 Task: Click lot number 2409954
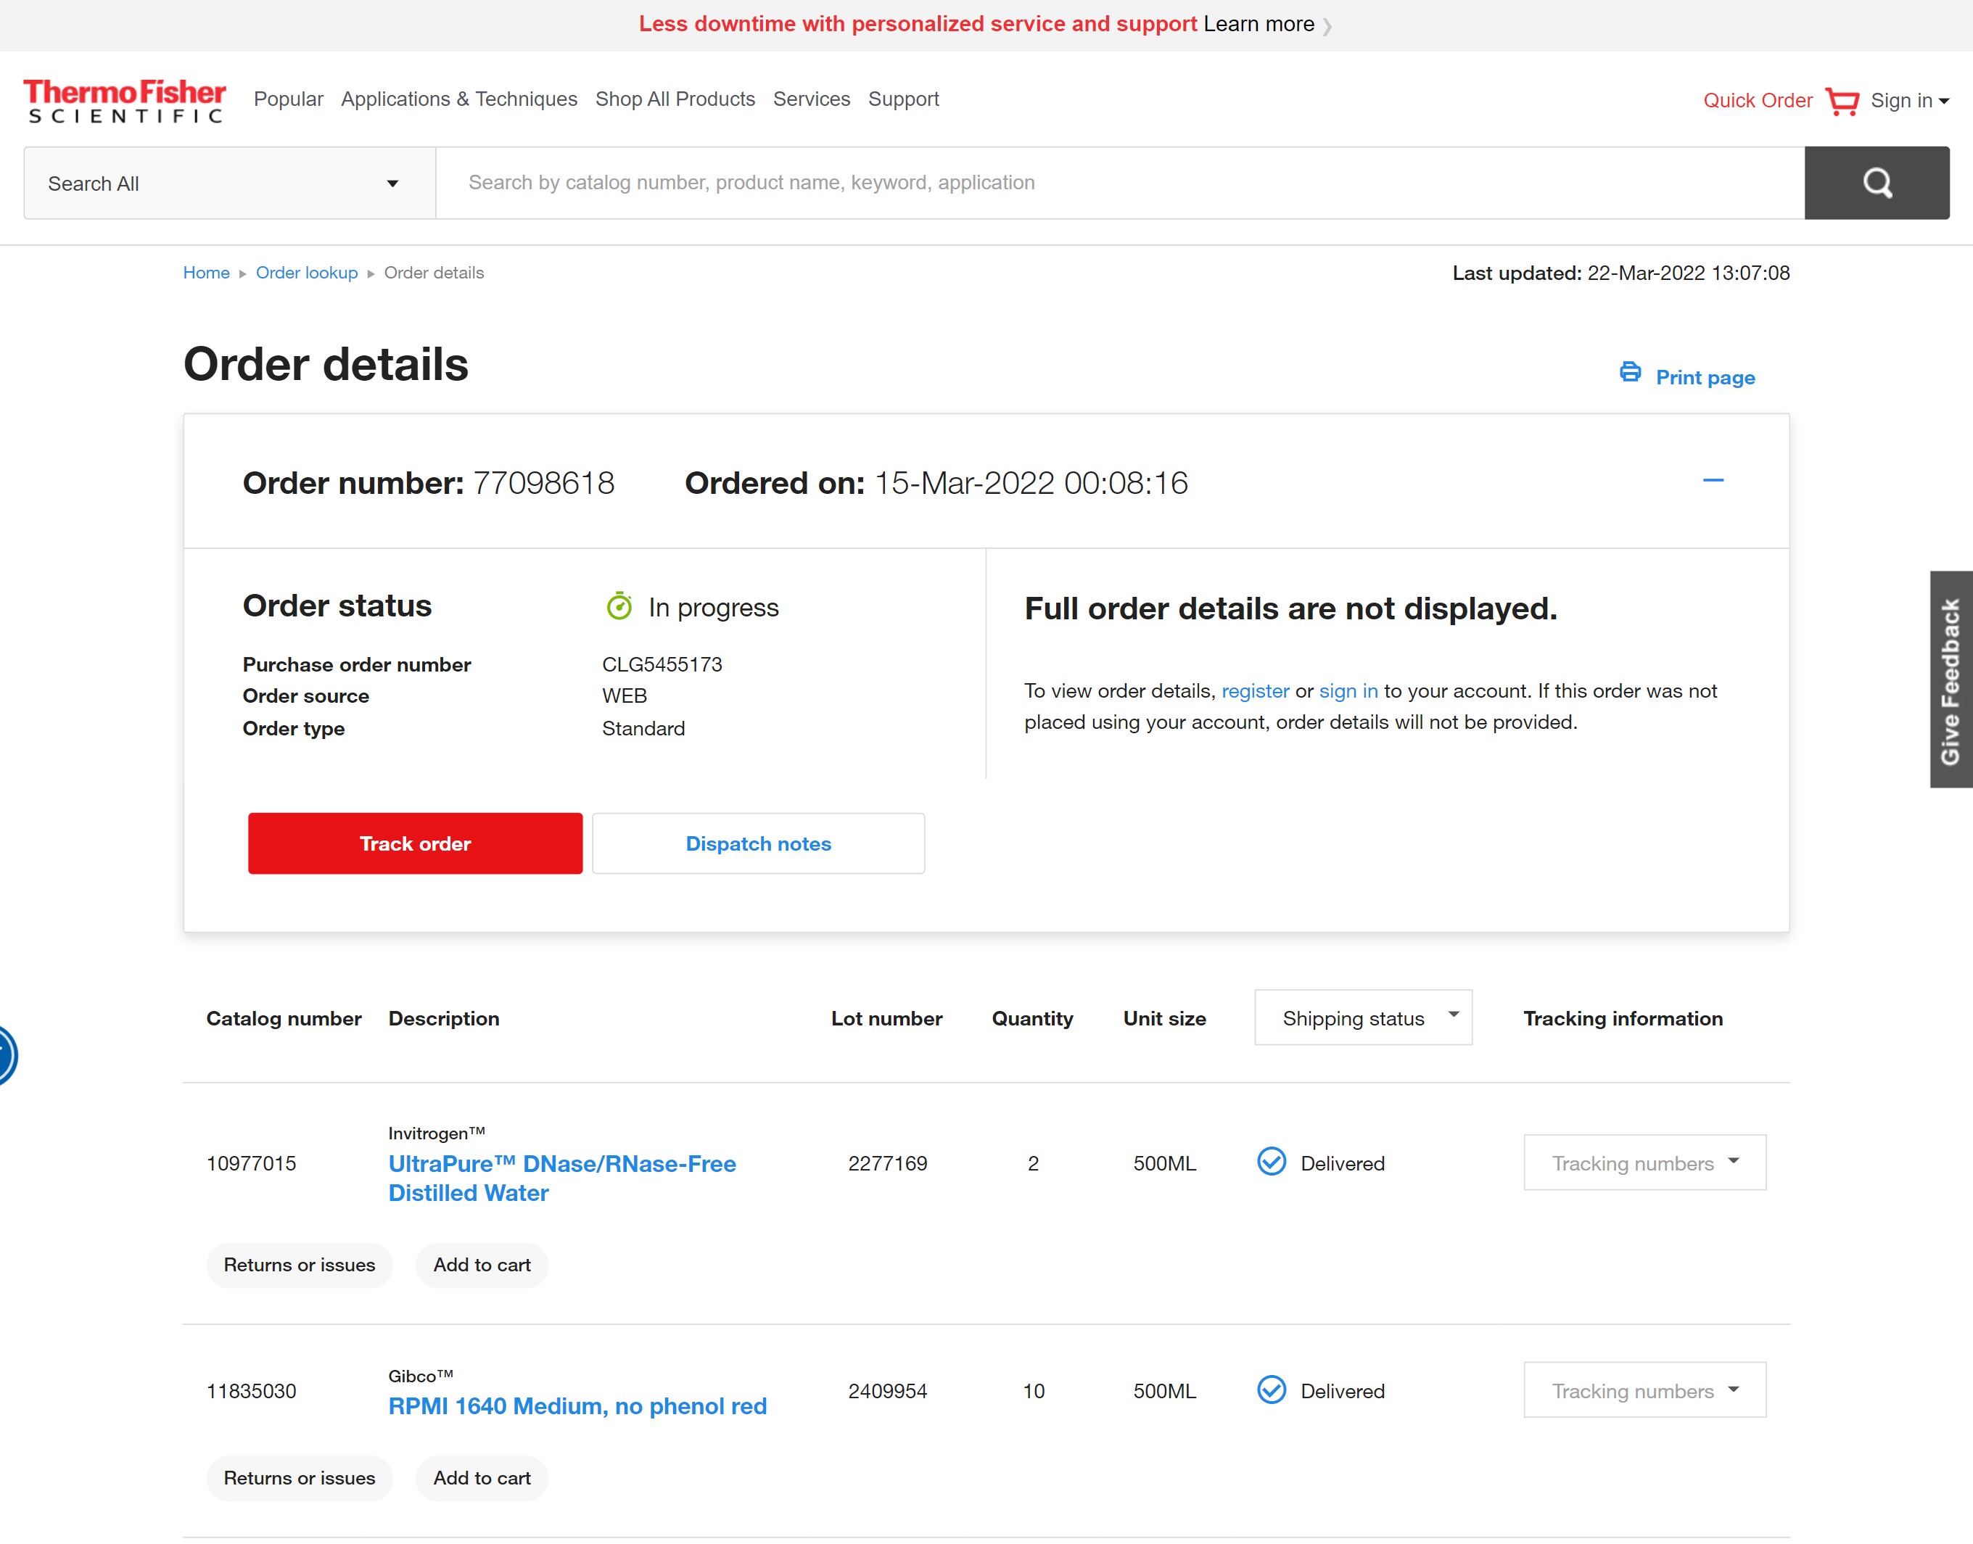point(887,1391)
